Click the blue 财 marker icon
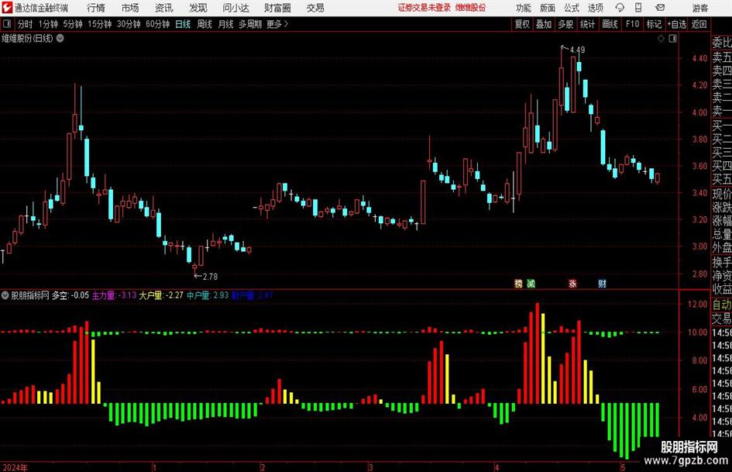The image size is (732, 472). tap(602, 284)
